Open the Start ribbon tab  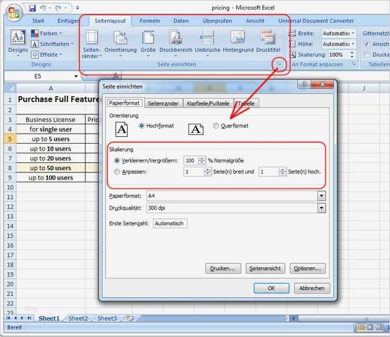[38, 21]
